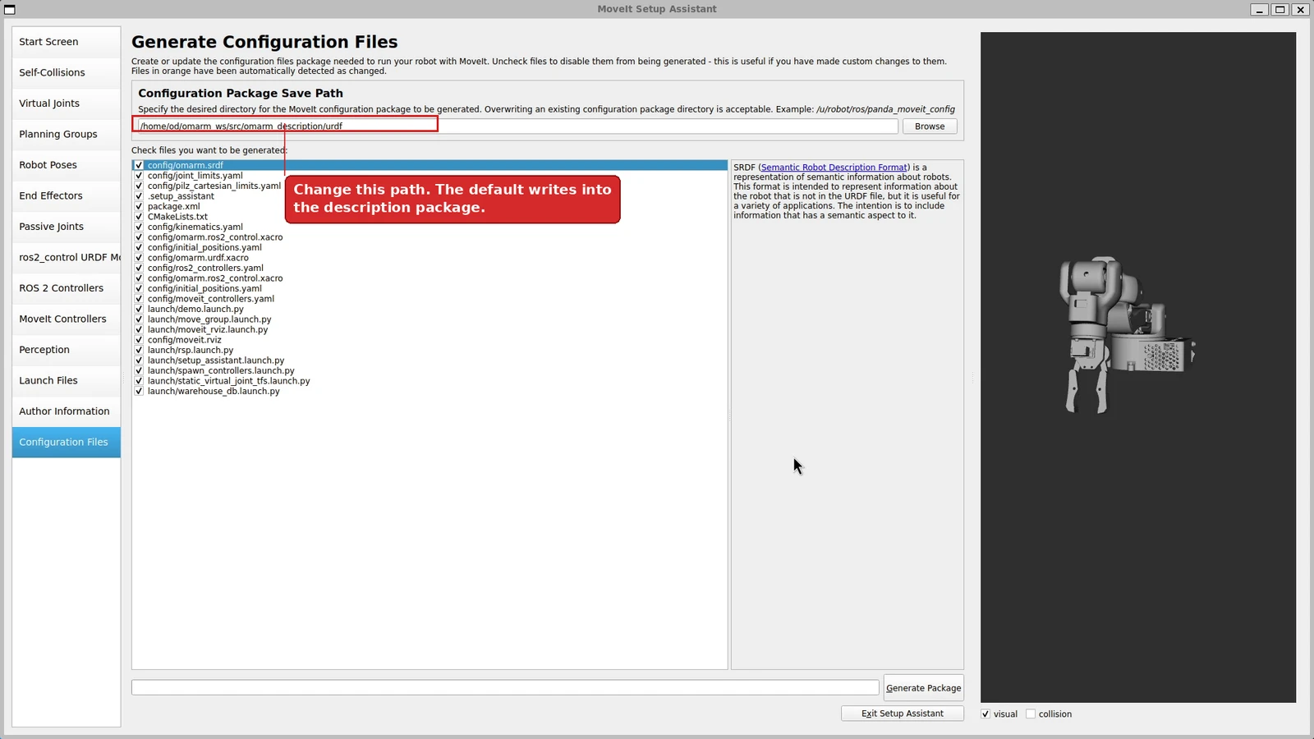Toggle the visual checkbox under the robot view
1314x739 pixels.
point(985,714)
